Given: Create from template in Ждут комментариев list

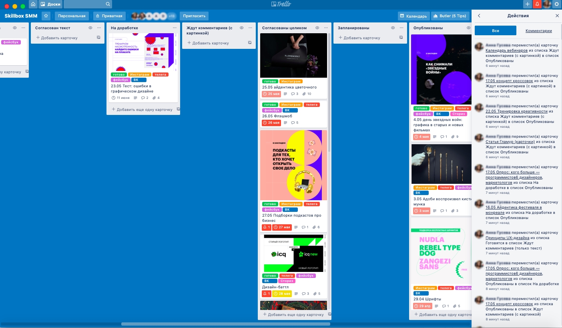Looking at the screenshot, I should coord(250,43).
